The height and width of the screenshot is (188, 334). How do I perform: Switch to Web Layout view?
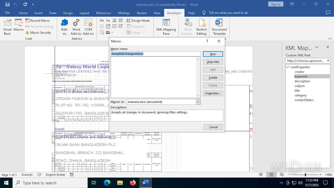pyautogui.click(x=282, y=175)
